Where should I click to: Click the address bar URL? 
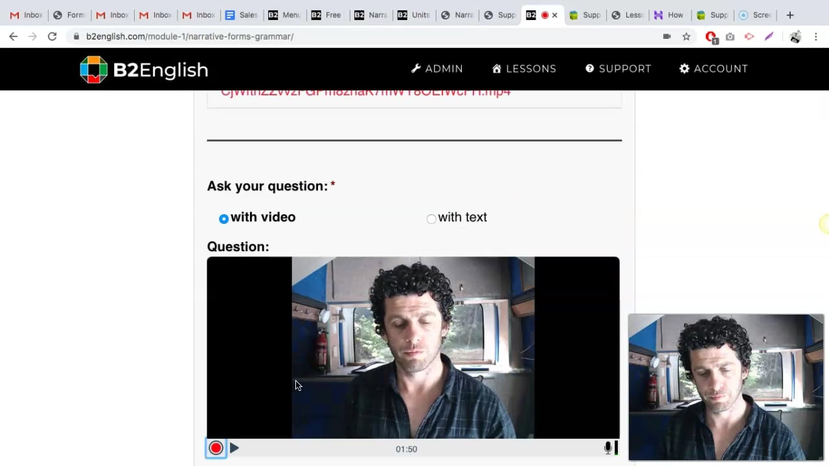point(190,36)
